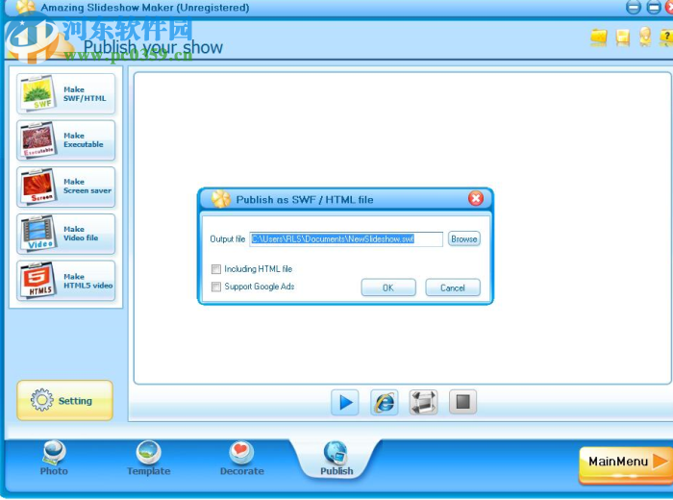Choose Make Executable option
This screenshot has height=500, width=673.
tap(65, 140)
